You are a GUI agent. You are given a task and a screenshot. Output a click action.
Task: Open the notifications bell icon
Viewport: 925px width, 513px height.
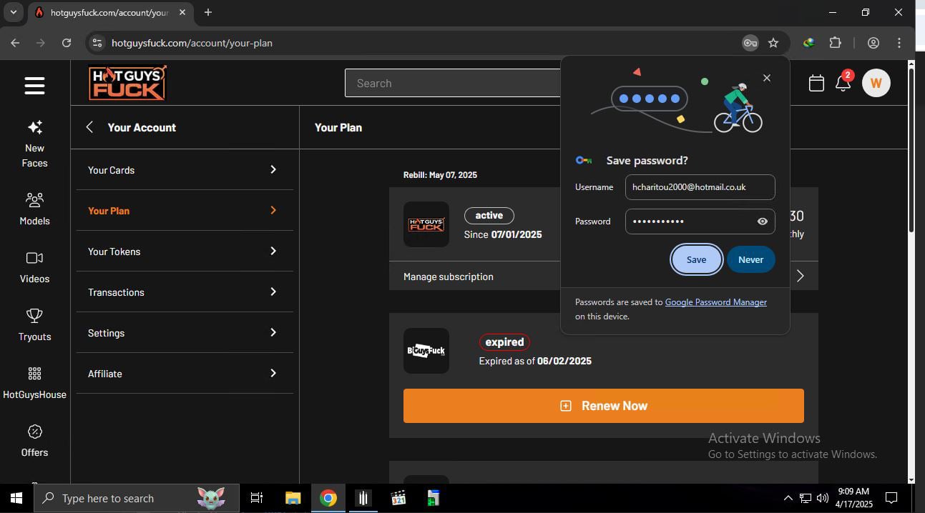(x=843, y=84)
